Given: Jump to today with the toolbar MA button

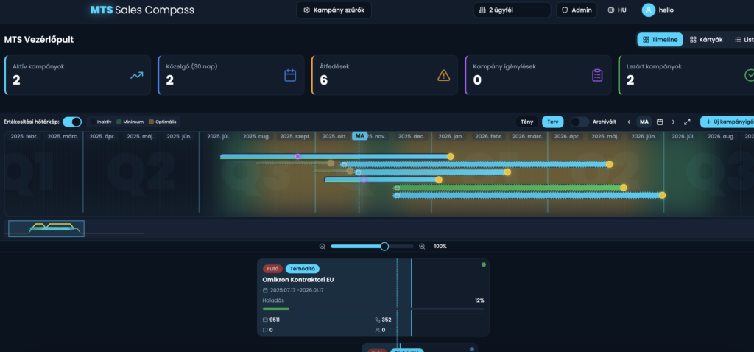Looking at the screenshot, I should pyautogui.click(x=644, y=122).
